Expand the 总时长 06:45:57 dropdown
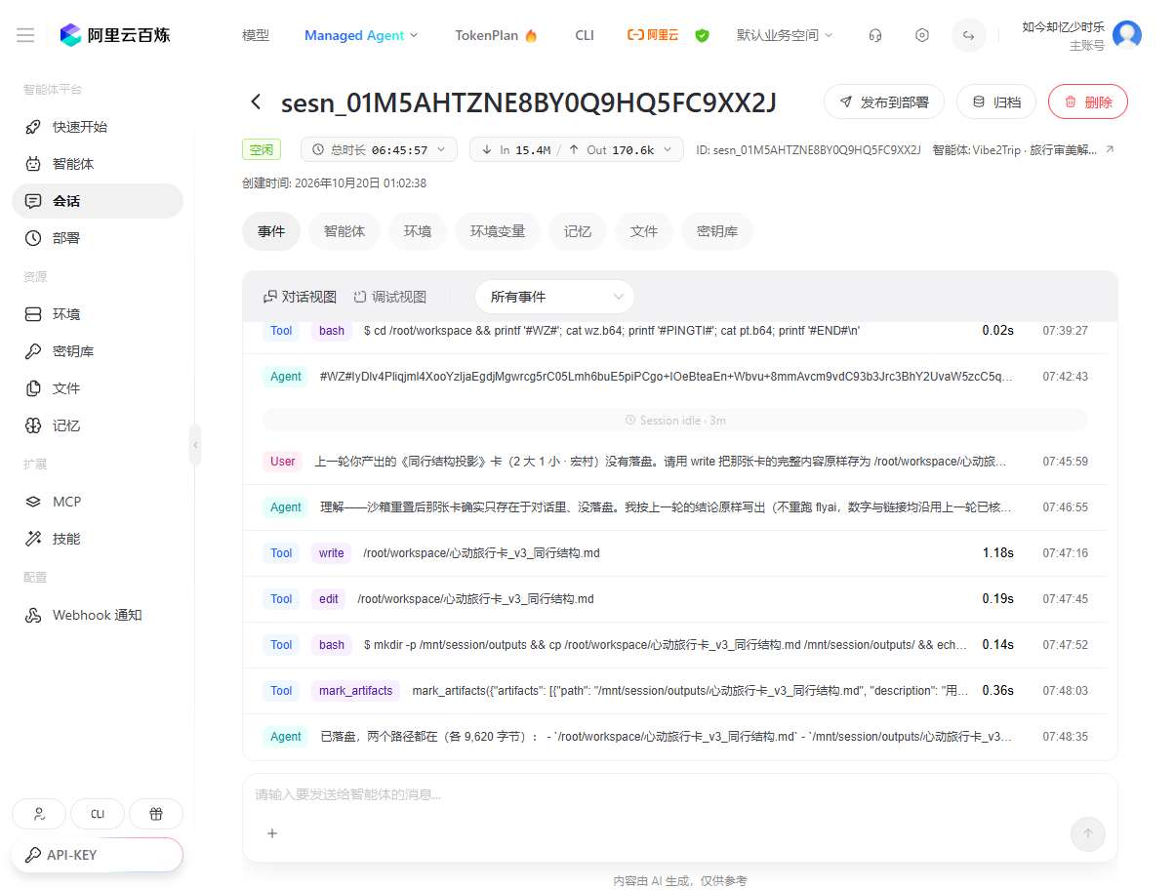 click(379, 149)
